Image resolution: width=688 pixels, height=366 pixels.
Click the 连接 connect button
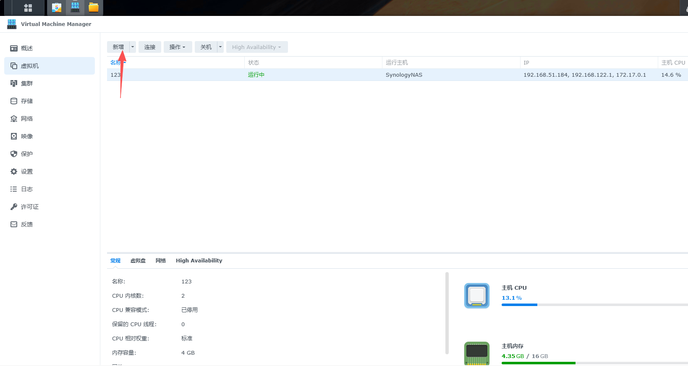[150, 47]
